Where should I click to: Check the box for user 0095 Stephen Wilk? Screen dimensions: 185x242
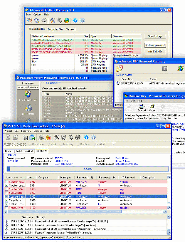[7, 189]
